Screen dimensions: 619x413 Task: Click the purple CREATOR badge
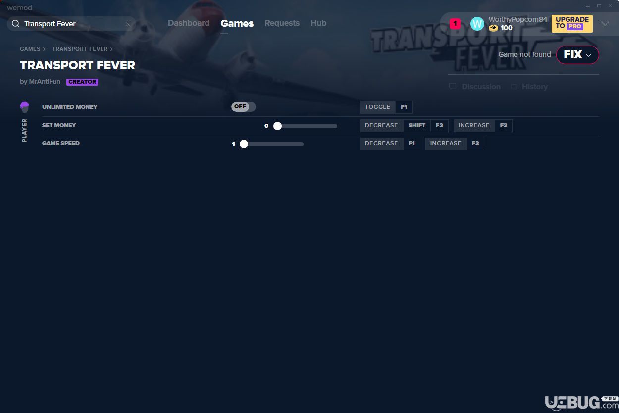click(x=82, y=82)
